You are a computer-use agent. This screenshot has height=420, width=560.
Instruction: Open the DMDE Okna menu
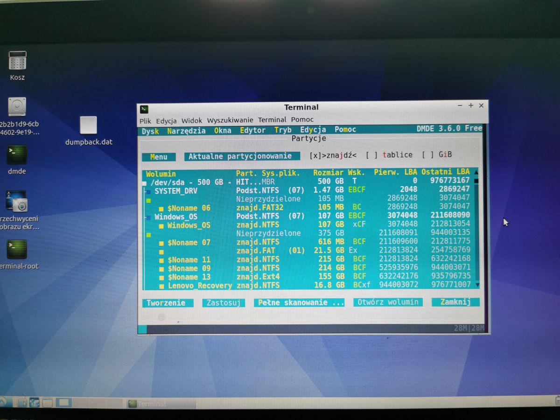223,131
